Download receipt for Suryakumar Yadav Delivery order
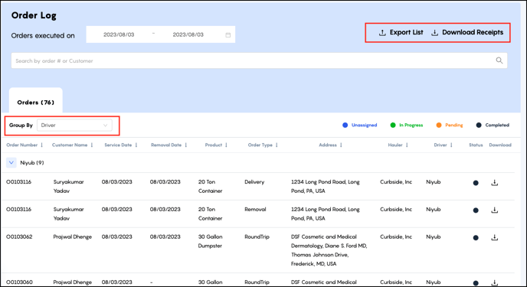Screen dimensions: 527x287 [494, 183]
